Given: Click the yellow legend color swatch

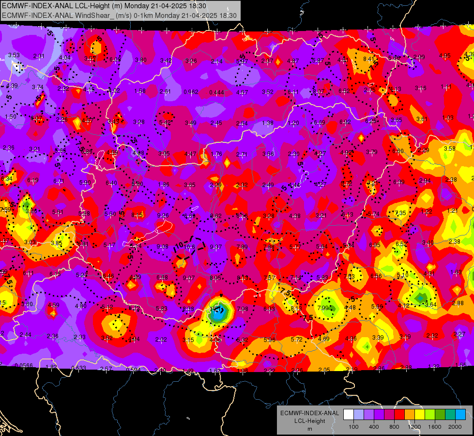Looking at the screenshot, I should [420, 415].
